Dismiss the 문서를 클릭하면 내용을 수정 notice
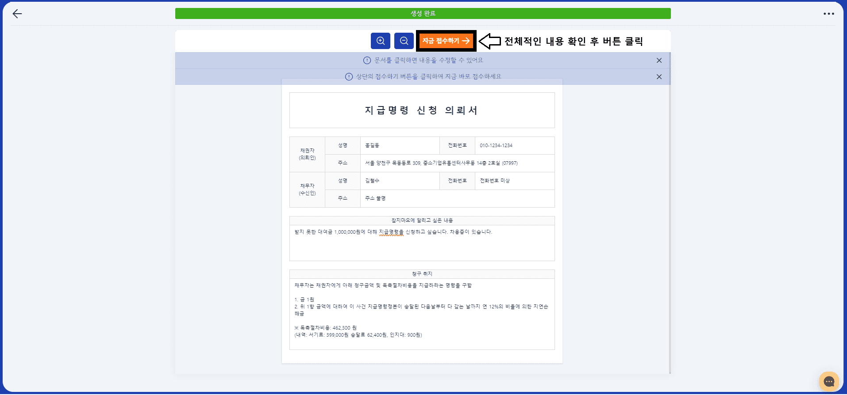This screenshot has width=847, height=395. [659, 61]
